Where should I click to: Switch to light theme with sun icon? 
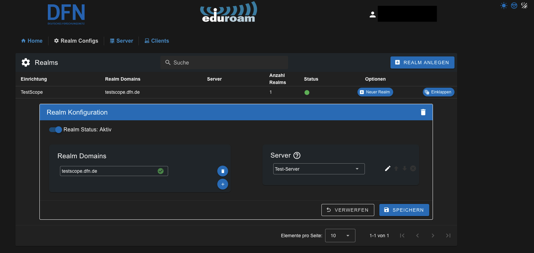click(x=504, y=5)
